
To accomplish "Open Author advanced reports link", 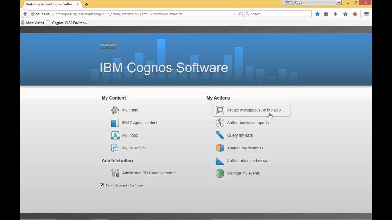I will (249, 160).
